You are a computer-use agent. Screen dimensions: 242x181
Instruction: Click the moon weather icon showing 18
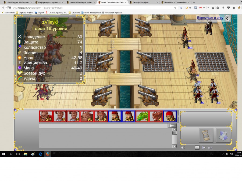[x=188, y=8]
